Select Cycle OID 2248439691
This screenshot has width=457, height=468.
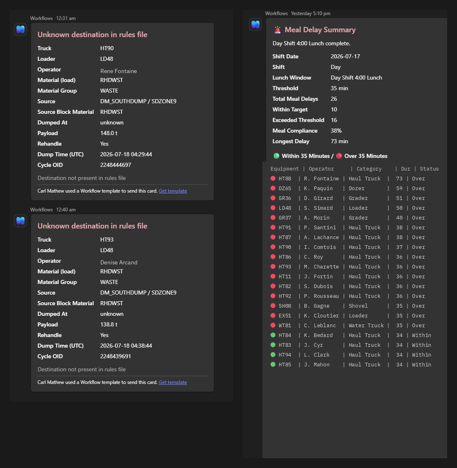pos(115,356)
